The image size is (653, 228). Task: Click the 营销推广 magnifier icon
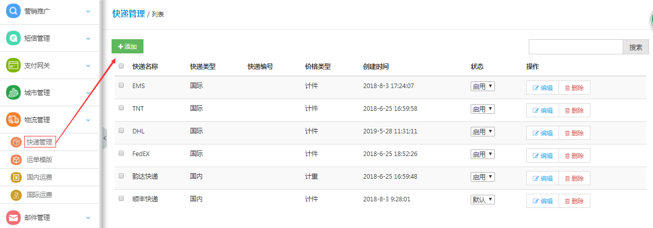pyautogui.click(x=13, y=11)
